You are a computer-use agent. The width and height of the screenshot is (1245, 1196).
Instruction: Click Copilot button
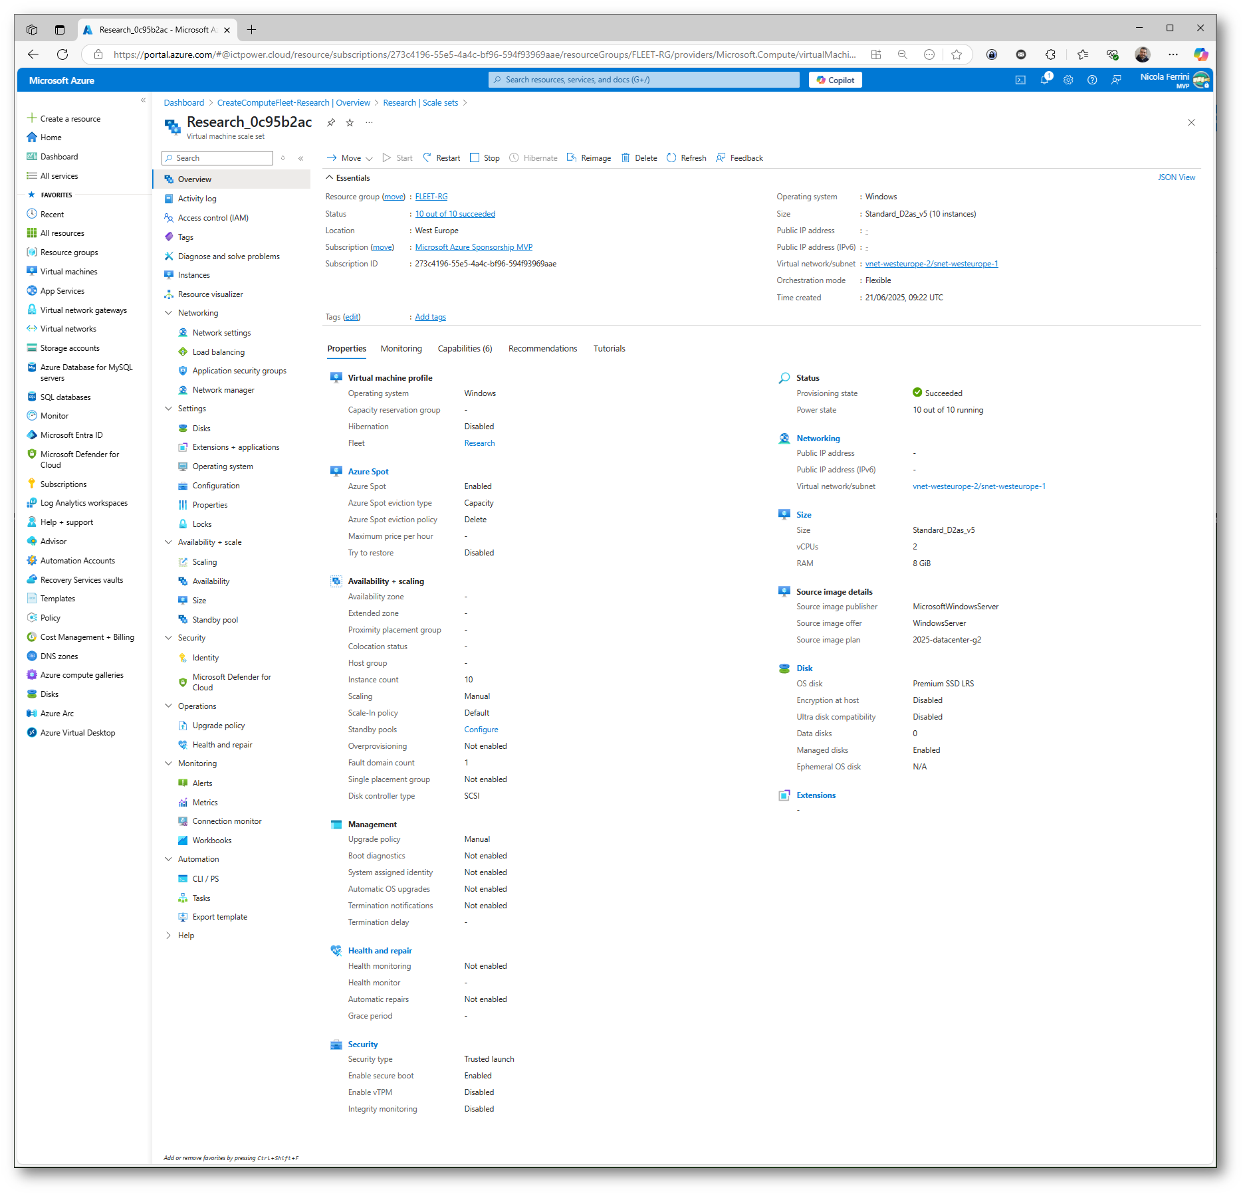(x=835, y=80)
